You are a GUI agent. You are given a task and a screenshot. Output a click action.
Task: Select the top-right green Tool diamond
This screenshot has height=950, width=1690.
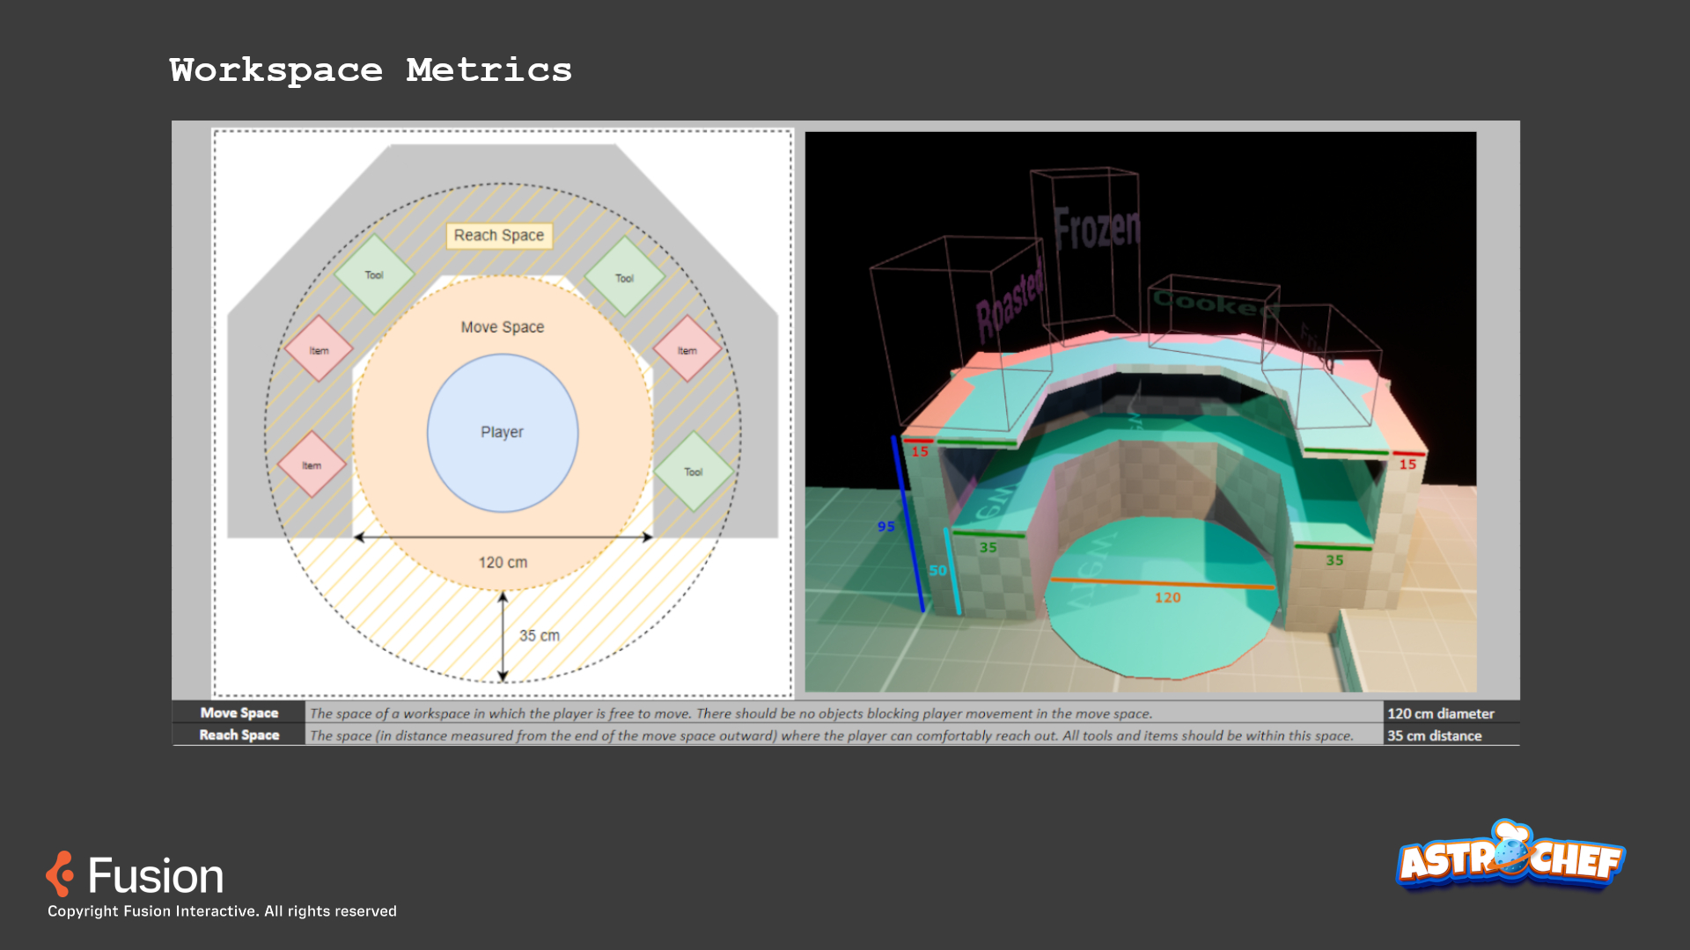tap(624, 278)
